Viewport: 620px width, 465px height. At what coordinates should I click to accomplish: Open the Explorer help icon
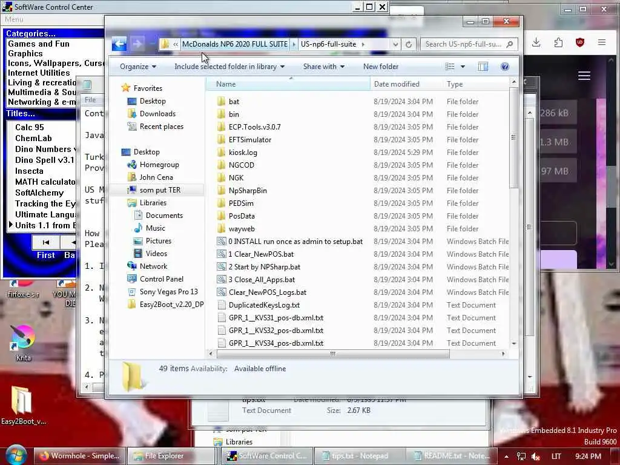(504, 67)
